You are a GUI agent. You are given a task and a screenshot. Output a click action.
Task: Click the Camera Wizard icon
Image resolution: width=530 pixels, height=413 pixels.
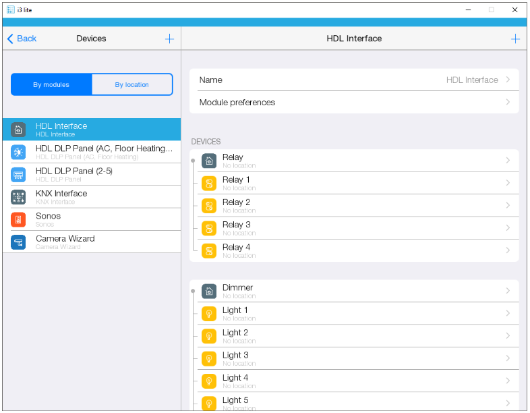[x=19, y=242]
